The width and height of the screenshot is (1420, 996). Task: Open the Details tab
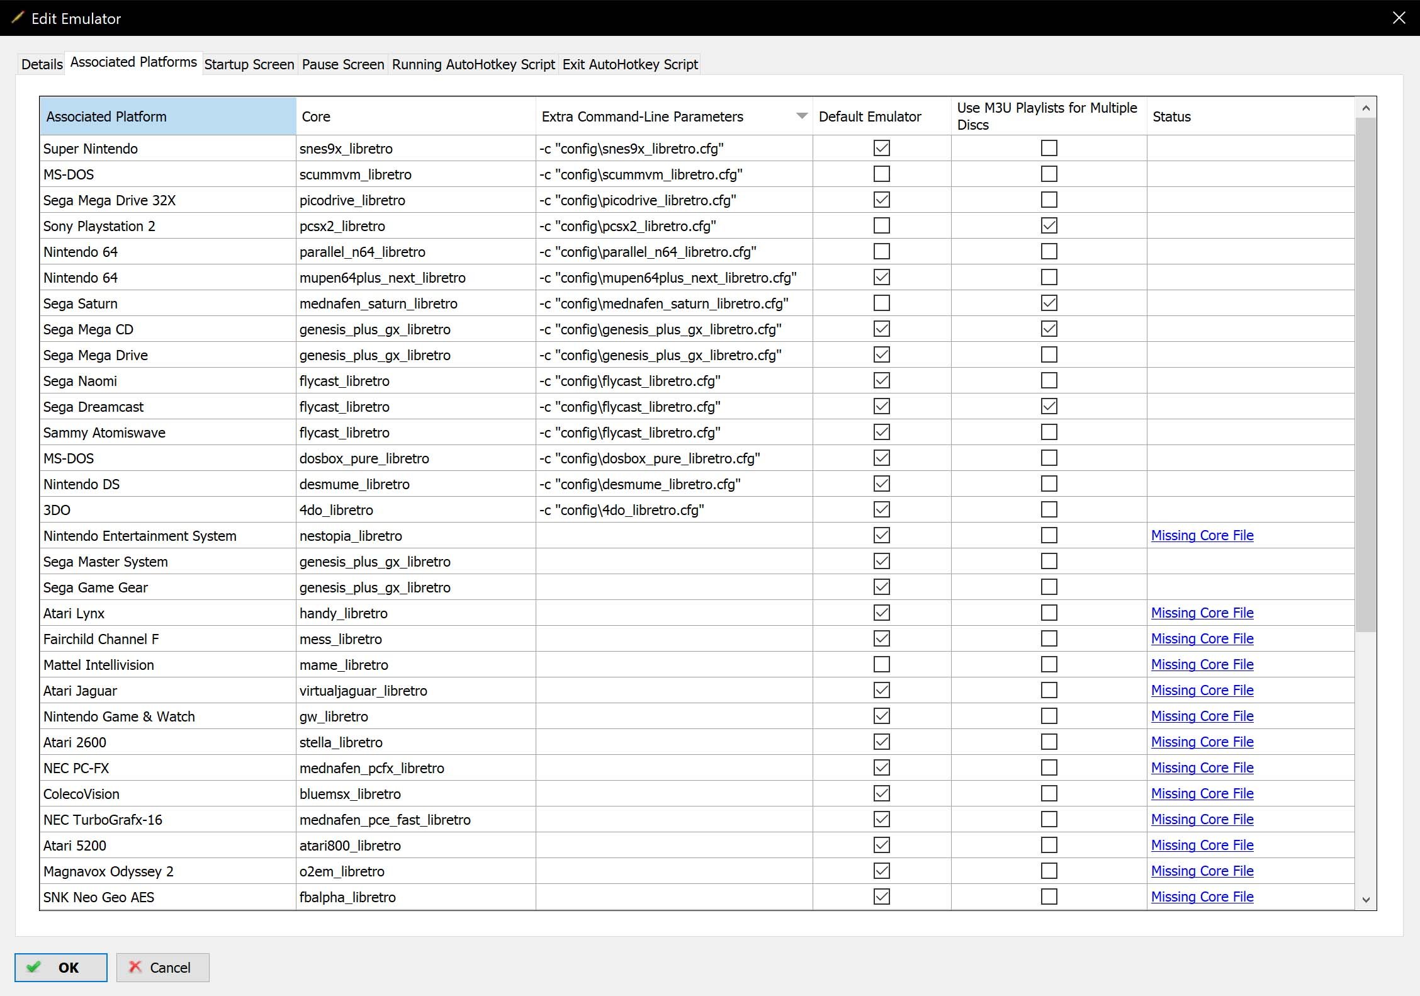(42, 64)
